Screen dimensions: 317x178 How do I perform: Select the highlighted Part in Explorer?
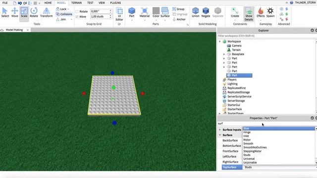click(239, 75)
